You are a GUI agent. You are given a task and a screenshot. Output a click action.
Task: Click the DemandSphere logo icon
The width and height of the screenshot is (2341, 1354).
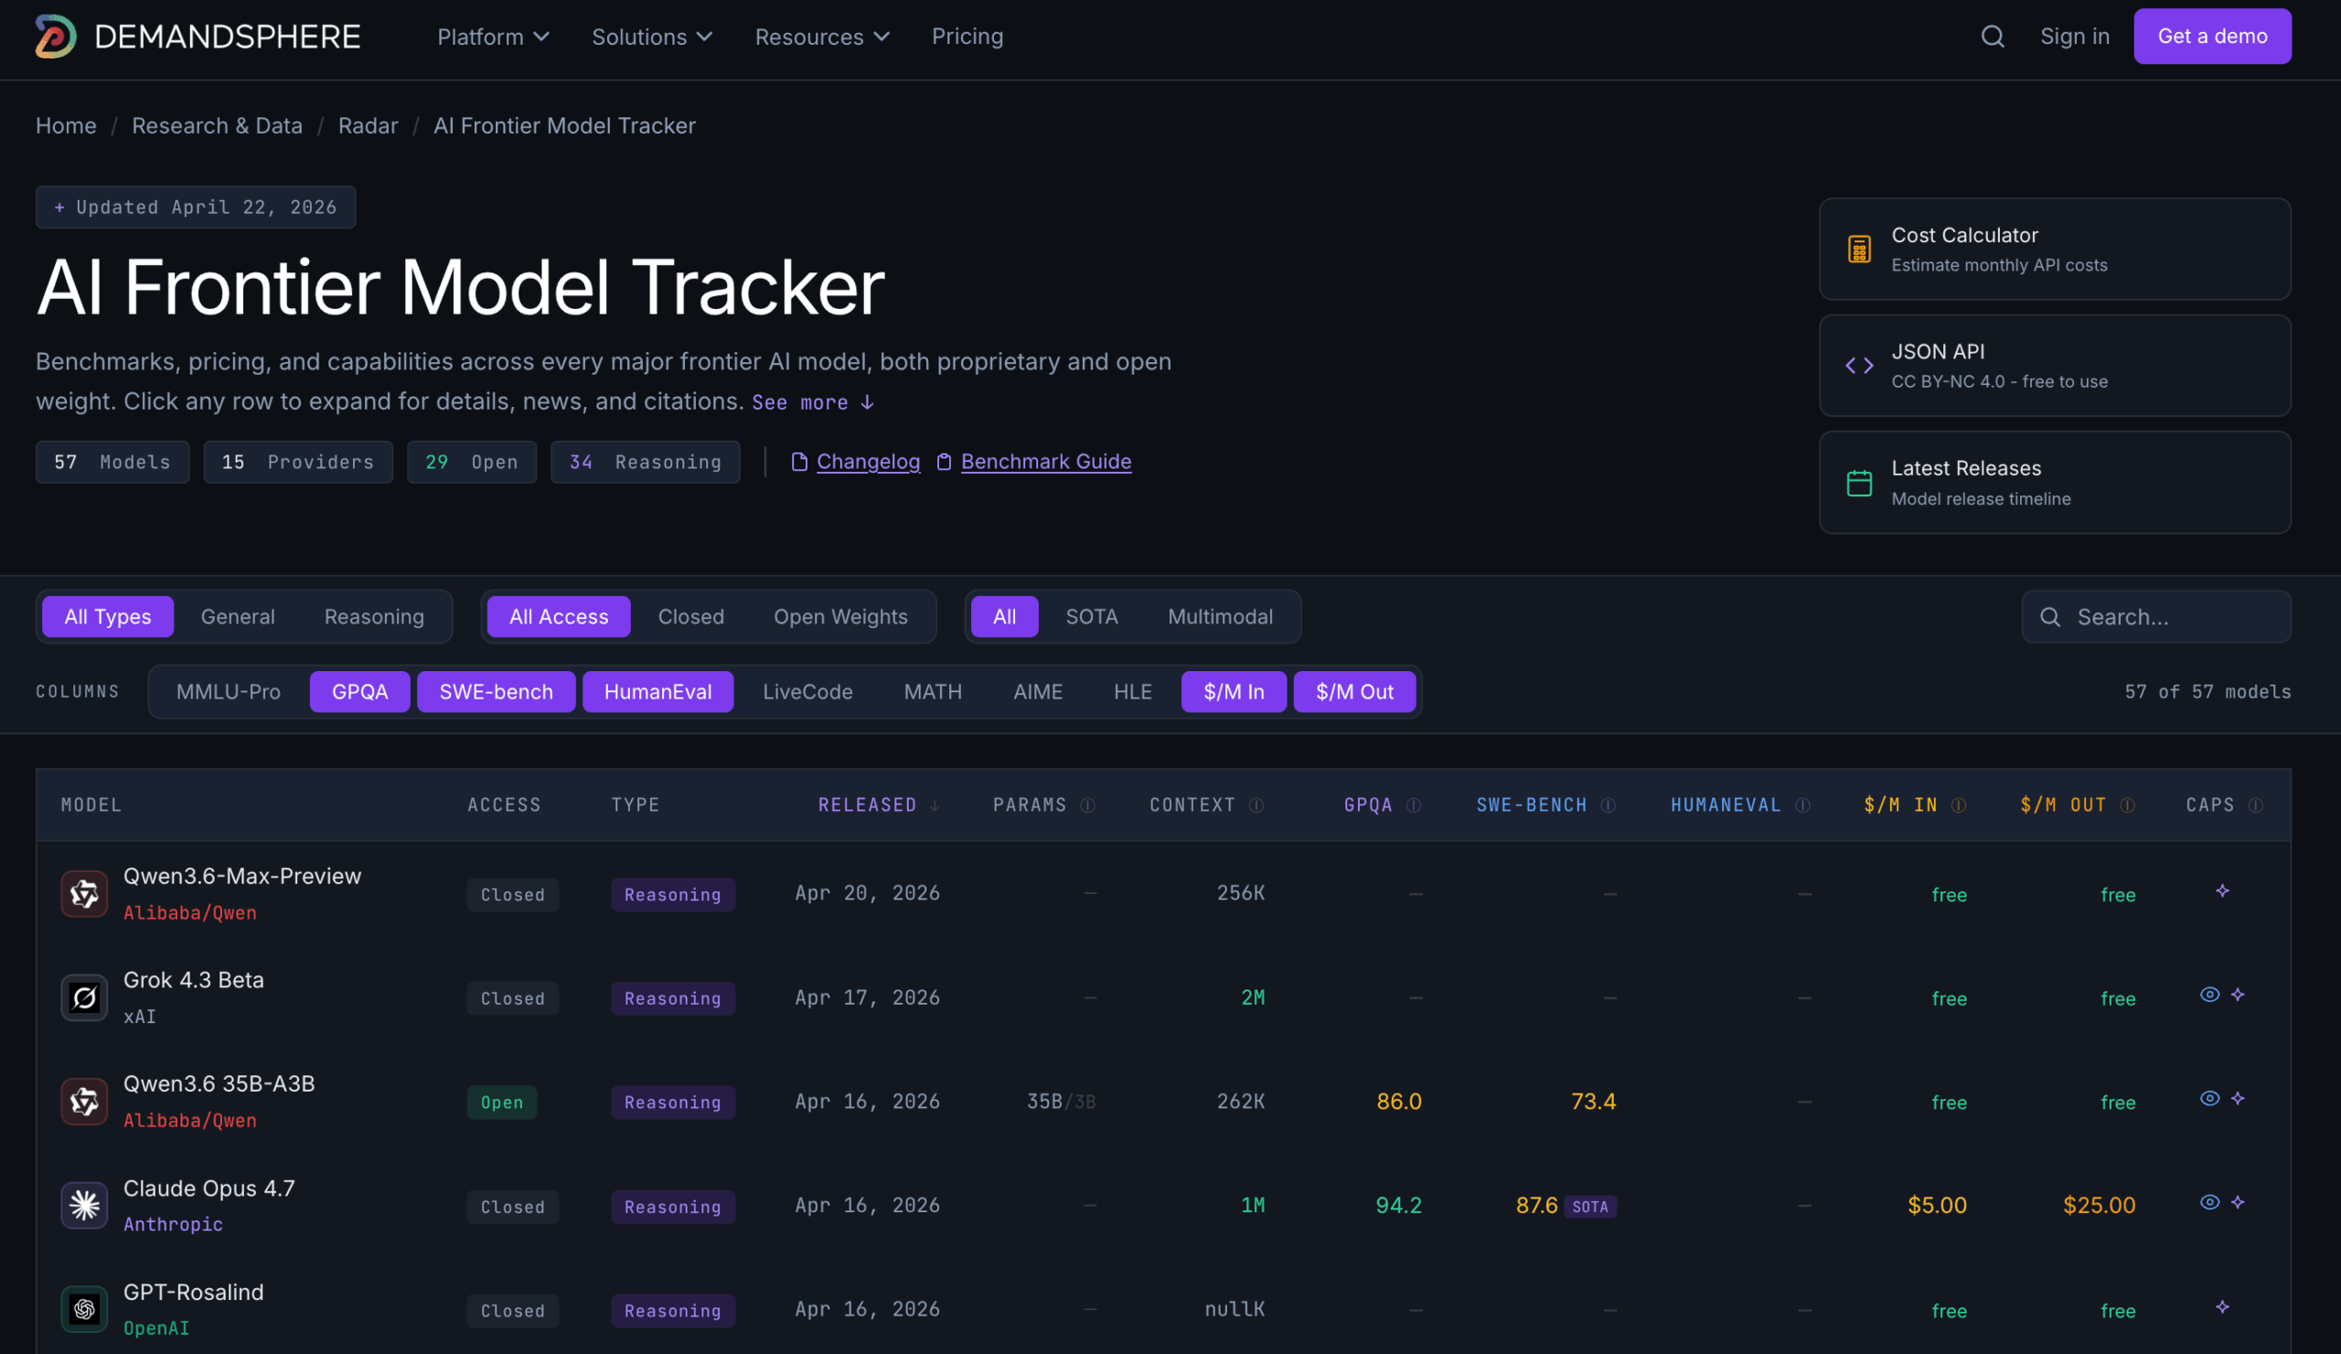tap(55, 37)
